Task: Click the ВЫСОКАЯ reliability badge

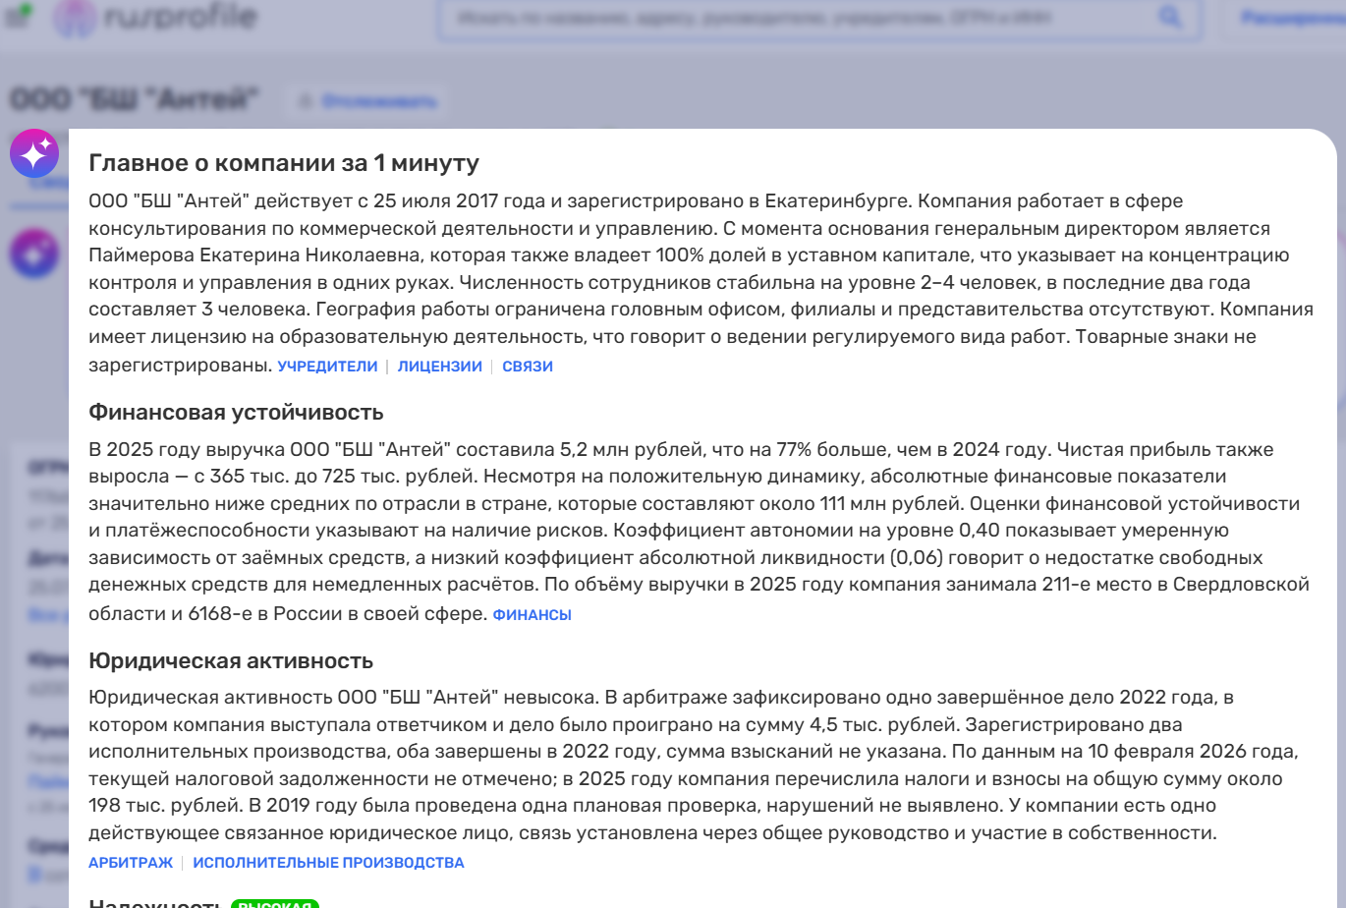Action: point(276,903)
